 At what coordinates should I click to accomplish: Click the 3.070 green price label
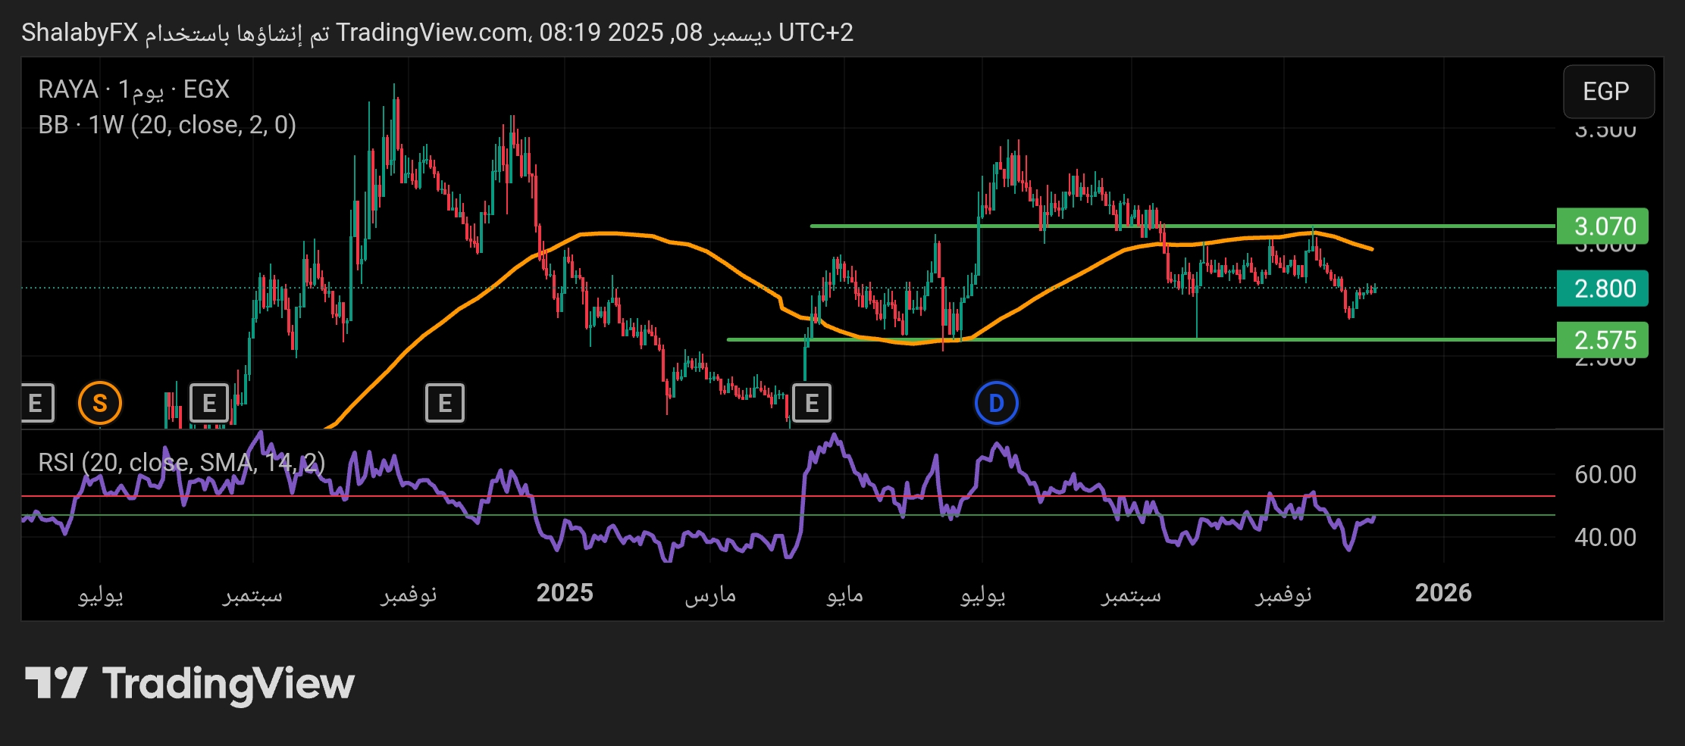pos(1602,226)
